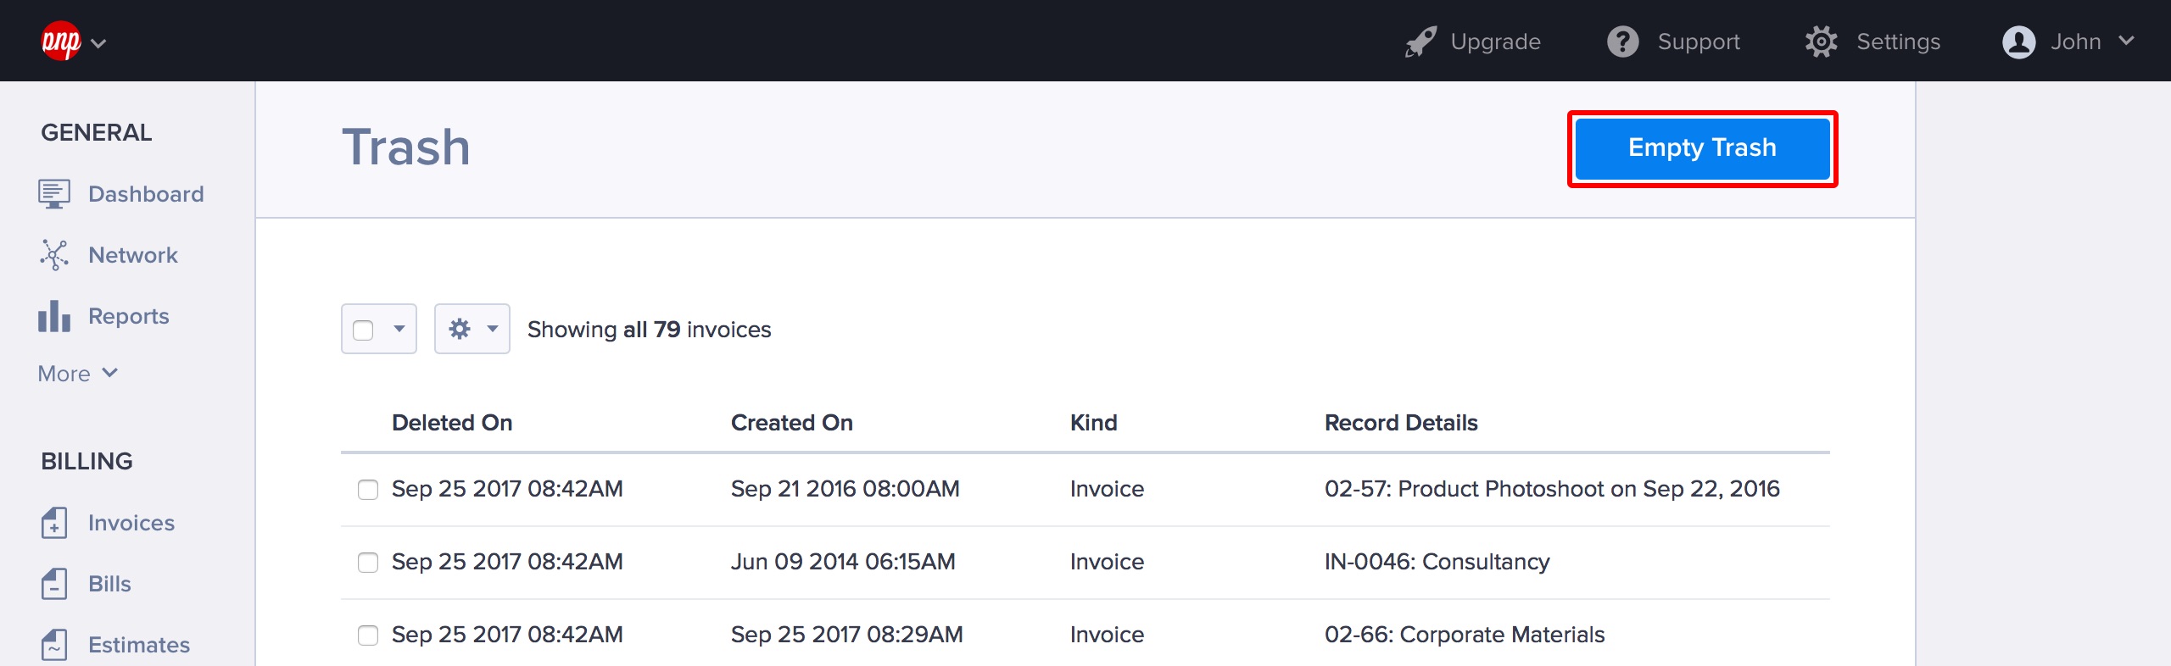This screenshot has width=2171, height=666.
Task: Sort by the Deleted On column header
Action: point(451,423)
